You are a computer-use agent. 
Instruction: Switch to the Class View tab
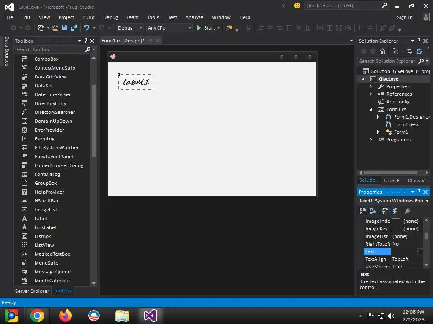coord(417,181)
